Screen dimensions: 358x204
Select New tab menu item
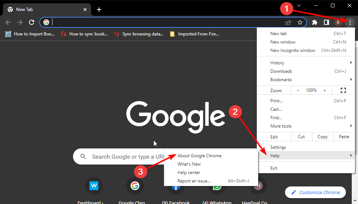306,34
